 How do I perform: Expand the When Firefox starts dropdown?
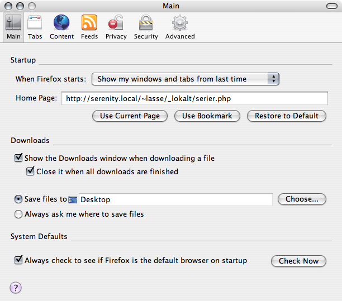tap(186, 79)
